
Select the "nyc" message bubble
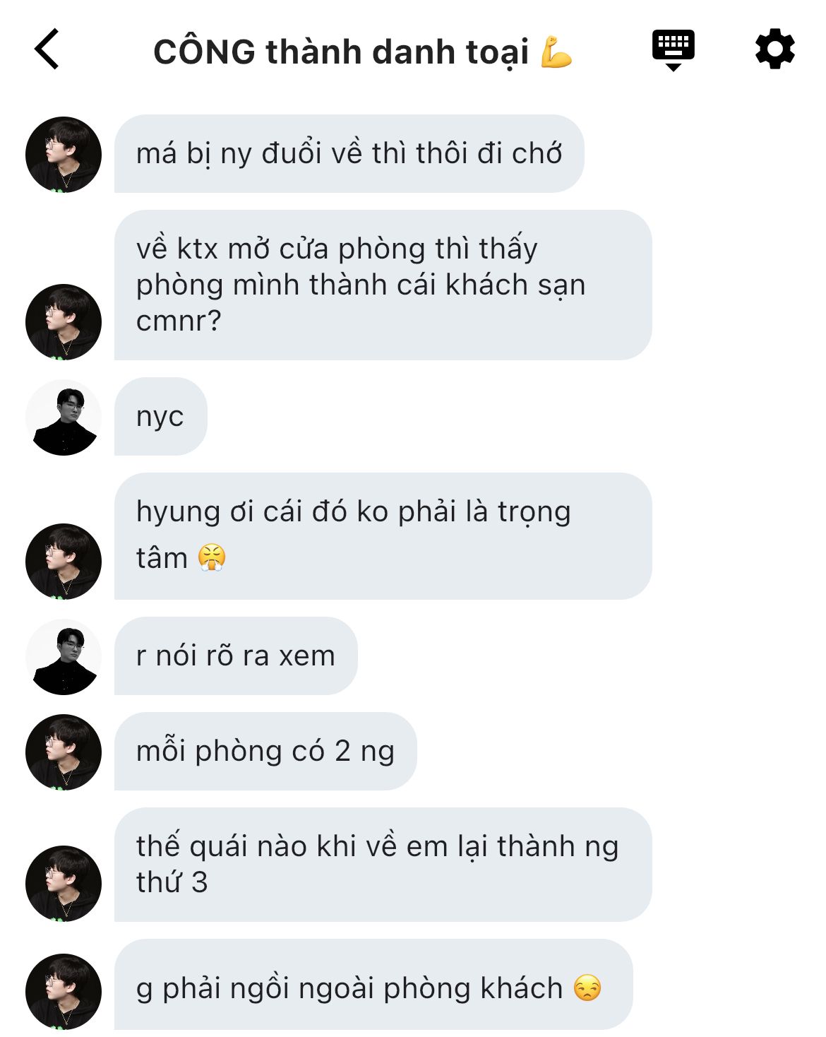[x=160, y=416]
